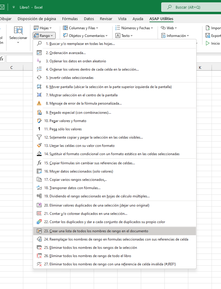Switch to the Ayuda tab
The image size is (221, 289).
[138, 19]
